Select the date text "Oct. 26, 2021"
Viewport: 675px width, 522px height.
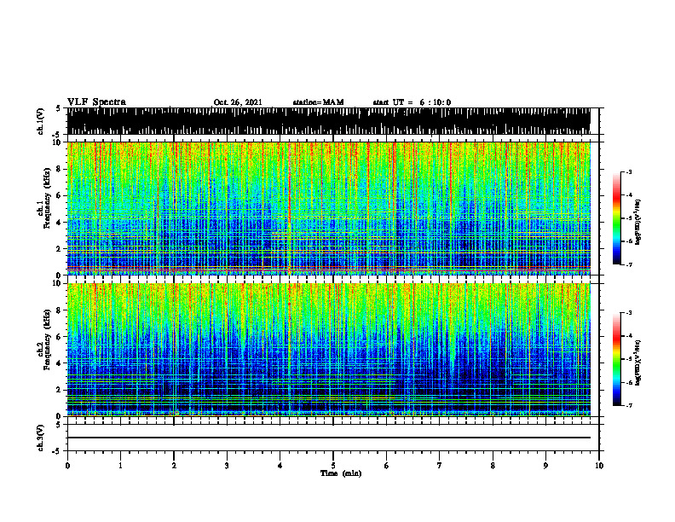tap(238, 102)
